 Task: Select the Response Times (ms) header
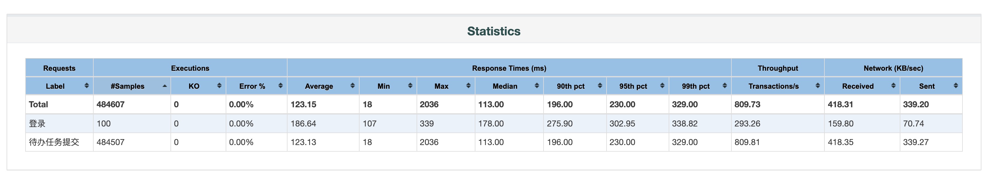pyautogui.click(x=509, y=68)
